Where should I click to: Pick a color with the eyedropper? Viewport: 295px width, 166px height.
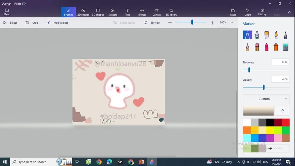[x=282, y=111]
